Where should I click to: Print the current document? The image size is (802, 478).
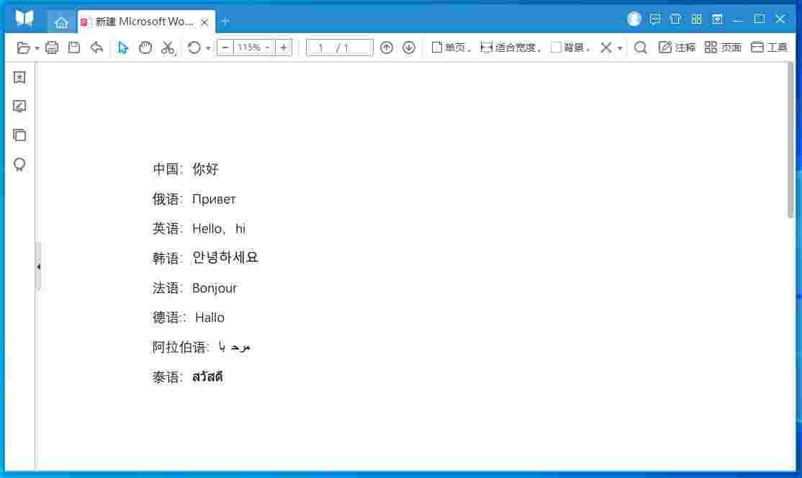point(51,48)
